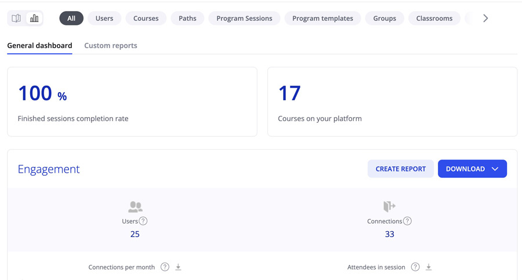Select the All filter pill
The image size is (522, 280).
pyautogui.click(x=71, y=19)
